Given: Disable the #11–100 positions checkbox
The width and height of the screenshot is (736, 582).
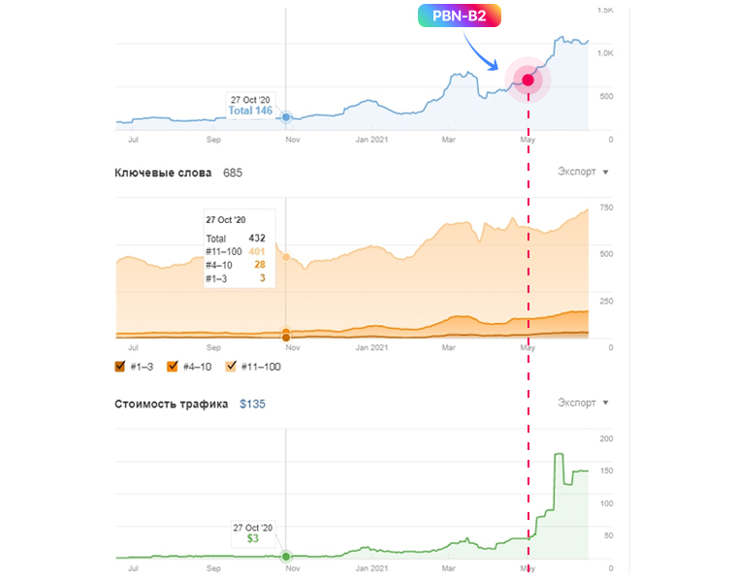Looking at the screenshot, I should click(231, 367).
